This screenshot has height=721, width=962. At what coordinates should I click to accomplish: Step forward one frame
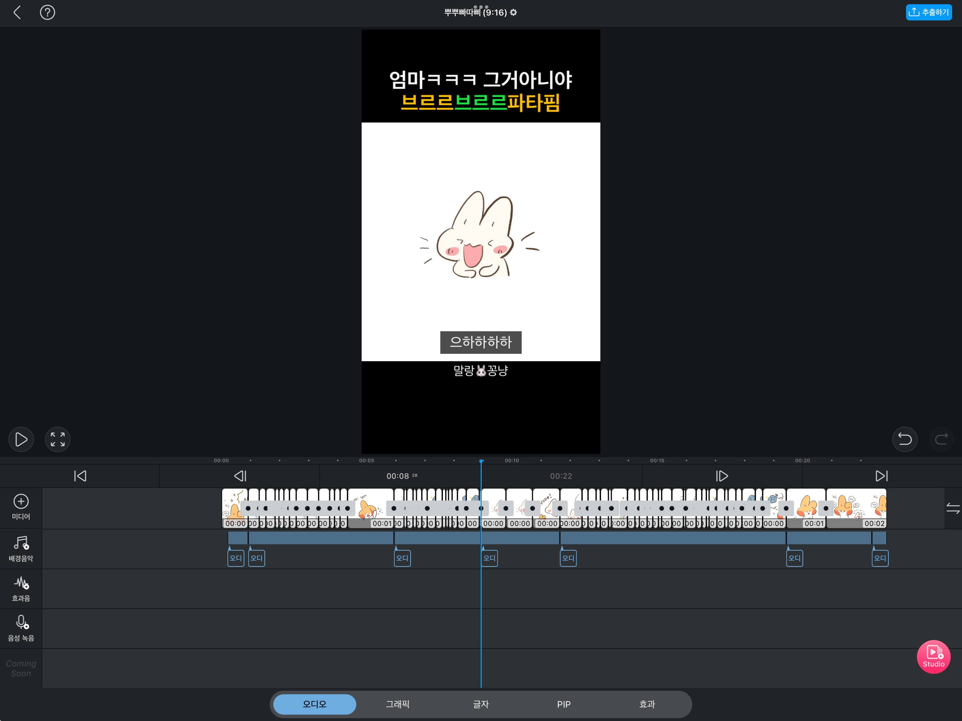[721, 476]
